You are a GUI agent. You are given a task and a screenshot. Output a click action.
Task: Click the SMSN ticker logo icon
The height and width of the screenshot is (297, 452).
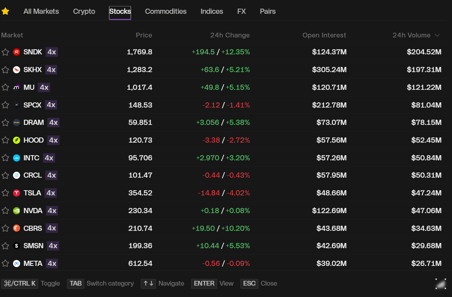pyautogui.click(x=17, y=246)
